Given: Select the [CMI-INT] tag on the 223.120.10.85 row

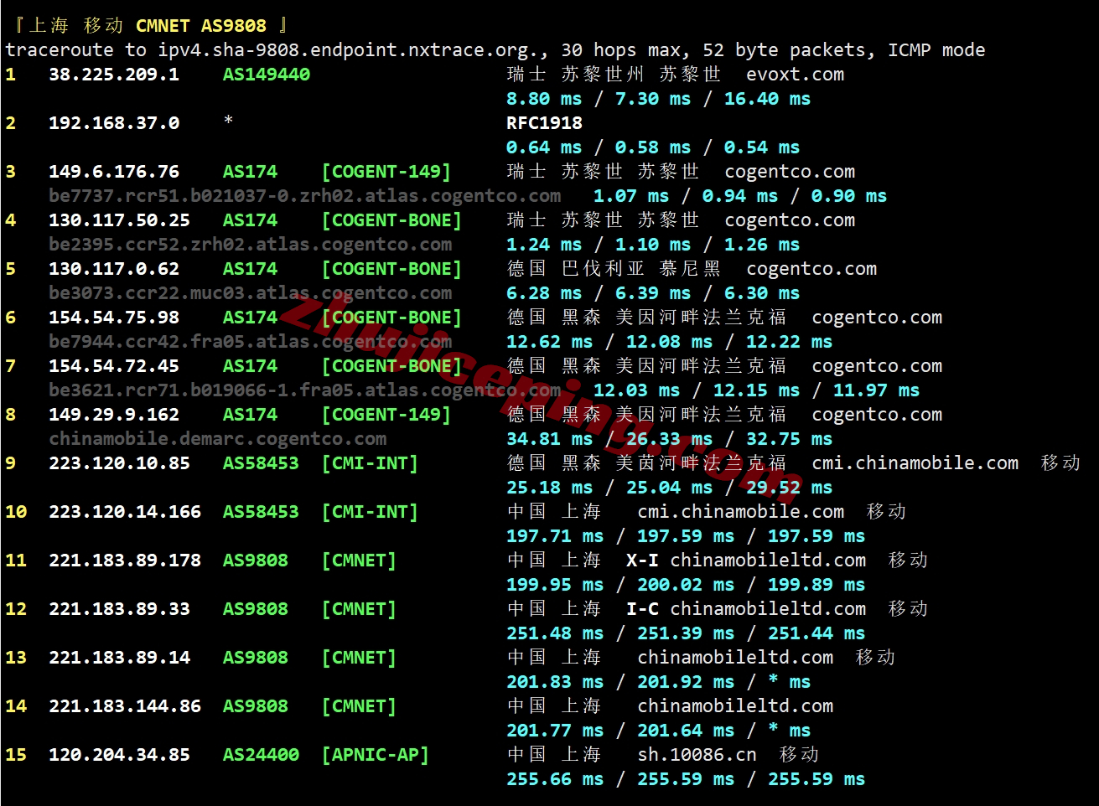Looking at the screenshot, I should [370, 463].
